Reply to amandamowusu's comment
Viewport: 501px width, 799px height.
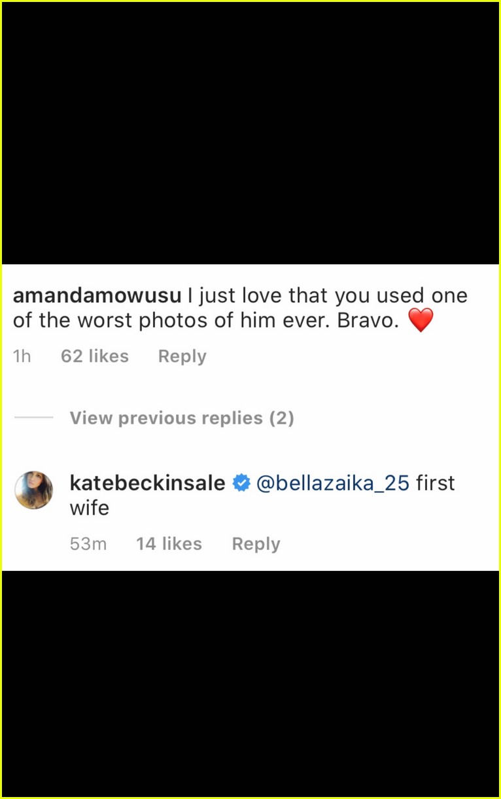pos(182,356)
